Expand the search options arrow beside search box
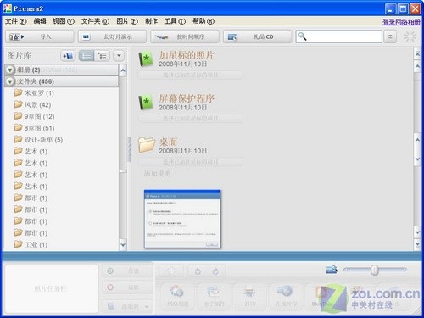 [x=390, y=36]
